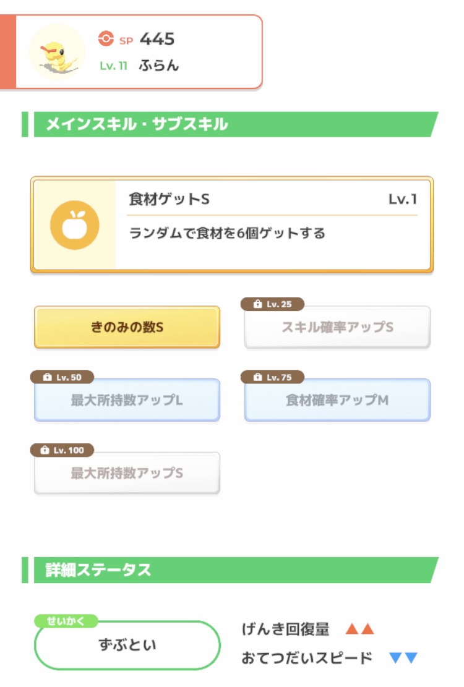
Task: Tap the Lv. 25 lock badge
Action: (272, 304)
